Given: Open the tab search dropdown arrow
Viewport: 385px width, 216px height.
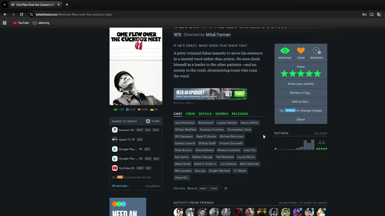Looking at the screenshot, I should pos(5,4).
